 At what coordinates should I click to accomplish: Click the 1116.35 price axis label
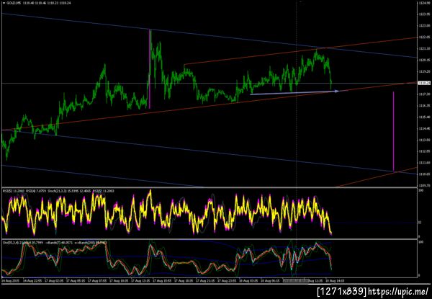click(x=425, y=105)
